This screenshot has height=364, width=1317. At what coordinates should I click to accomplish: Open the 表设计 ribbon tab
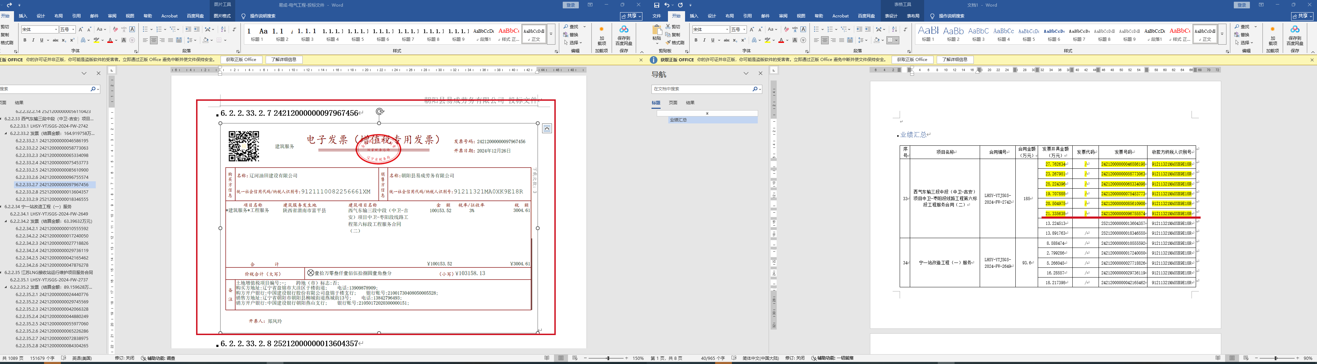(x=891, y=16)
